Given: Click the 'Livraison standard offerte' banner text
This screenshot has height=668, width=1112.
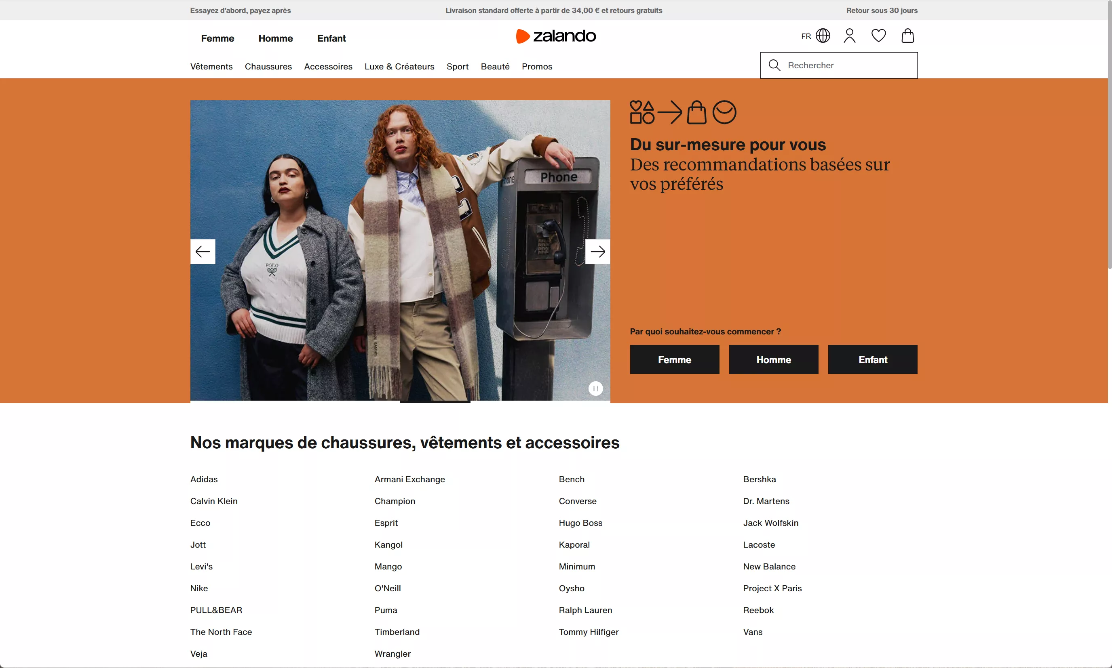Looking at the screenshot, I should (x=553, y=11).
